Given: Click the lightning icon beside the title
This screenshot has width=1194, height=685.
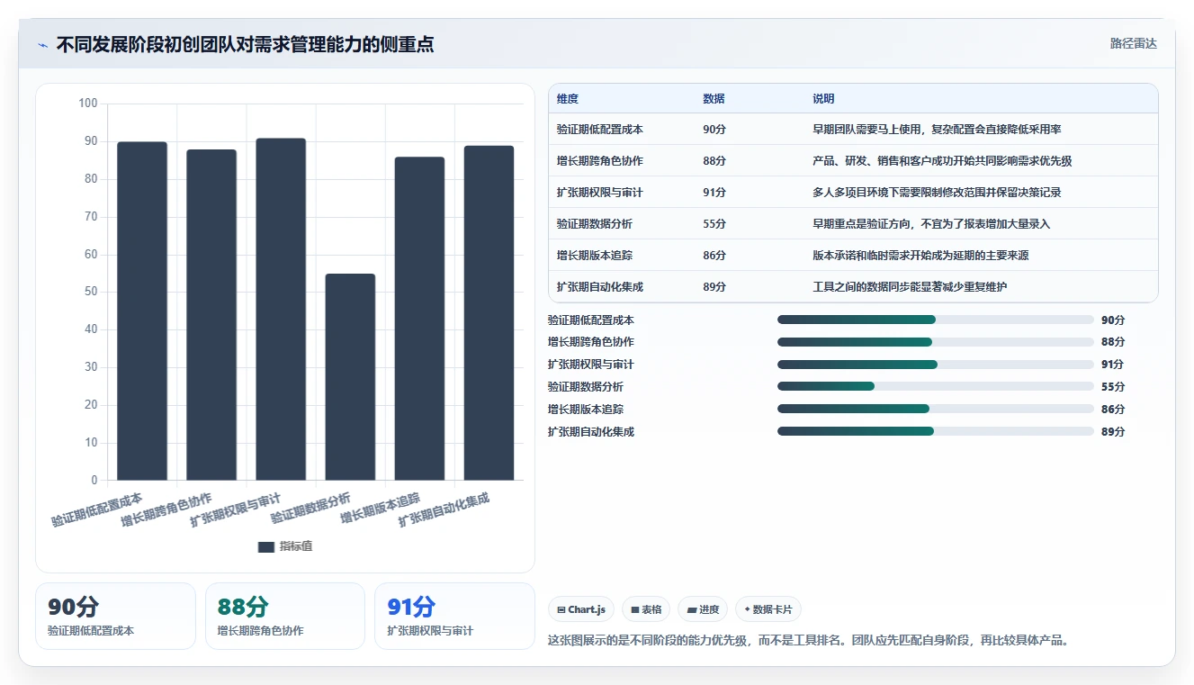Looking at the screenshot, I should 43,45.
